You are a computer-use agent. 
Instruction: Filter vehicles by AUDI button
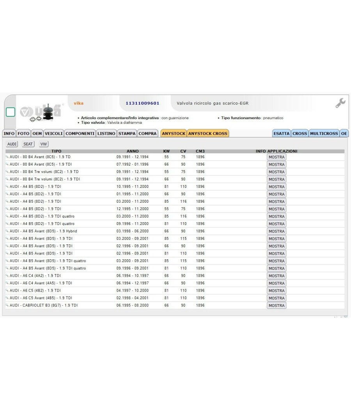pos(12,144)
